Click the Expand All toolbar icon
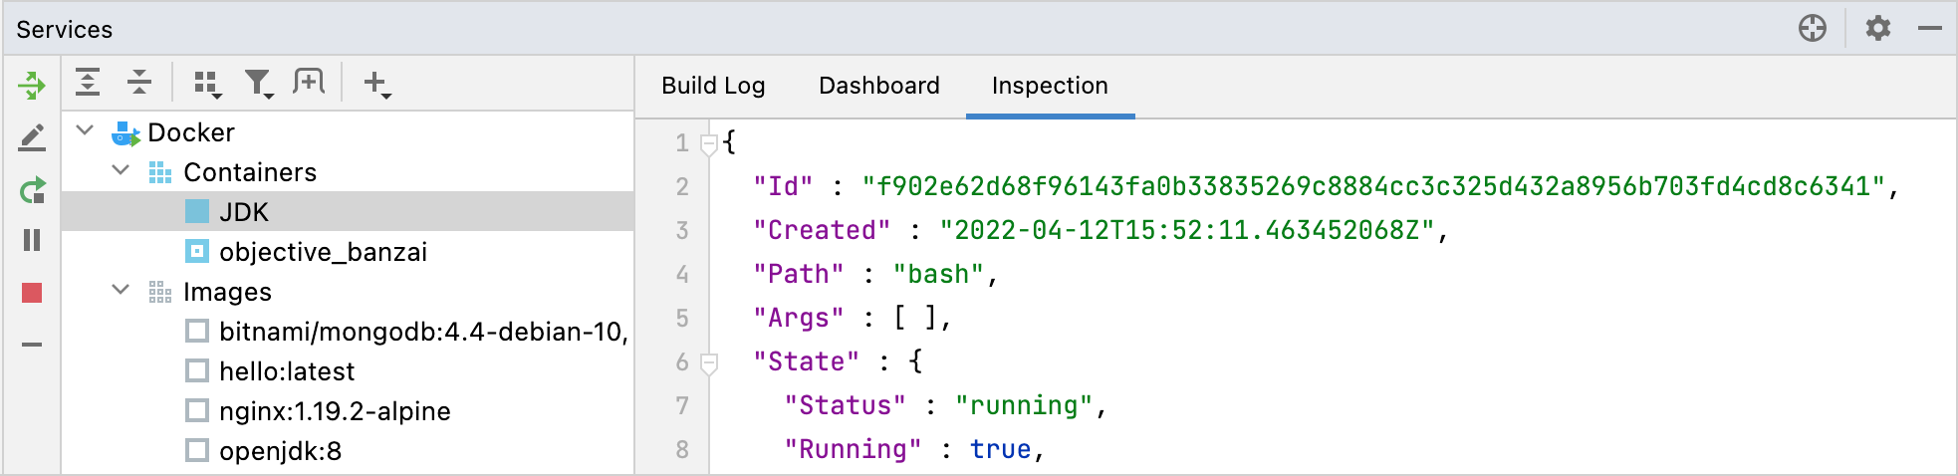1958x476 pixels. pos(88,83)
